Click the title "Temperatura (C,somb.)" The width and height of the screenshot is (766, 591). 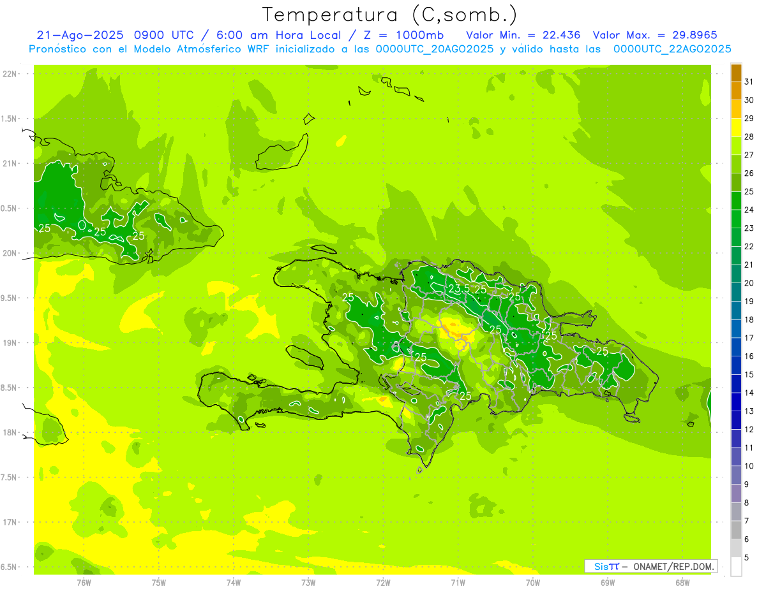(389, 15)
